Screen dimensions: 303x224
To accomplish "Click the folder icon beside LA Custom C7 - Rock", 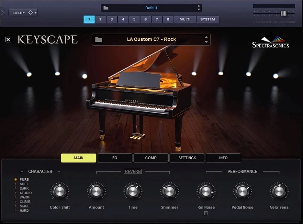I will tap(99, 39).
